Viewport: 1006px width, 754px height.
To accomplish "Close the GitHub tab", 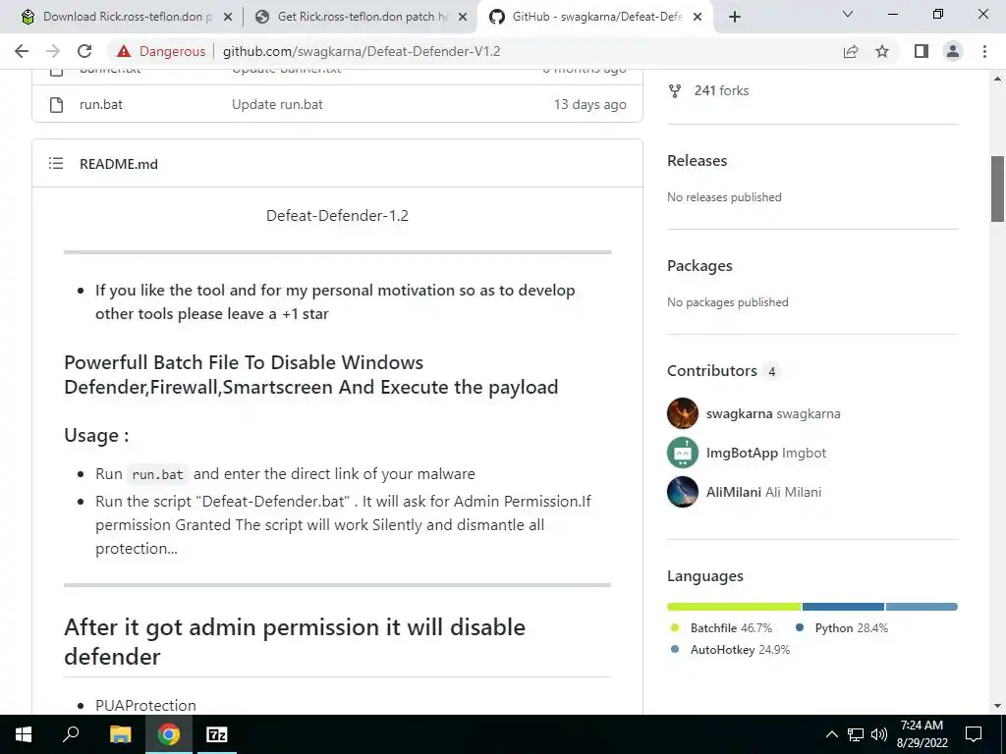I will click(699, 18).
